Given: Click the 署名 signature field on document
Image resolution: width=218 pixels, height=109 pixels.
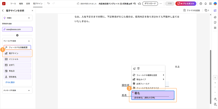Looking at the screenshot, I should 153,95.
